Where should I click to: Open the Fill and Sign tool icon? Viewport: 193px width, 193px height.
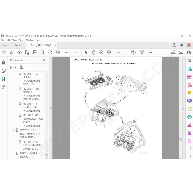189,125
